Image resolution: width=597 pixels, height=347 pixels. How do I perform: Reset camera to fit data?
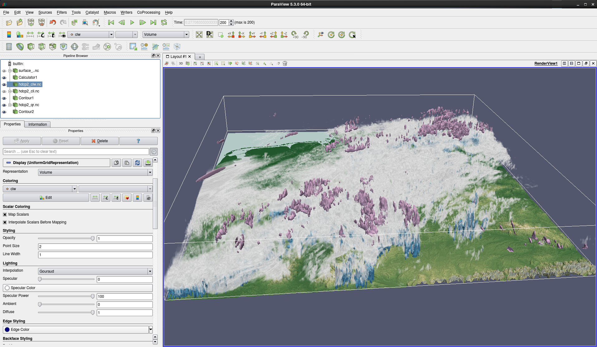click(x=199, y=35)
